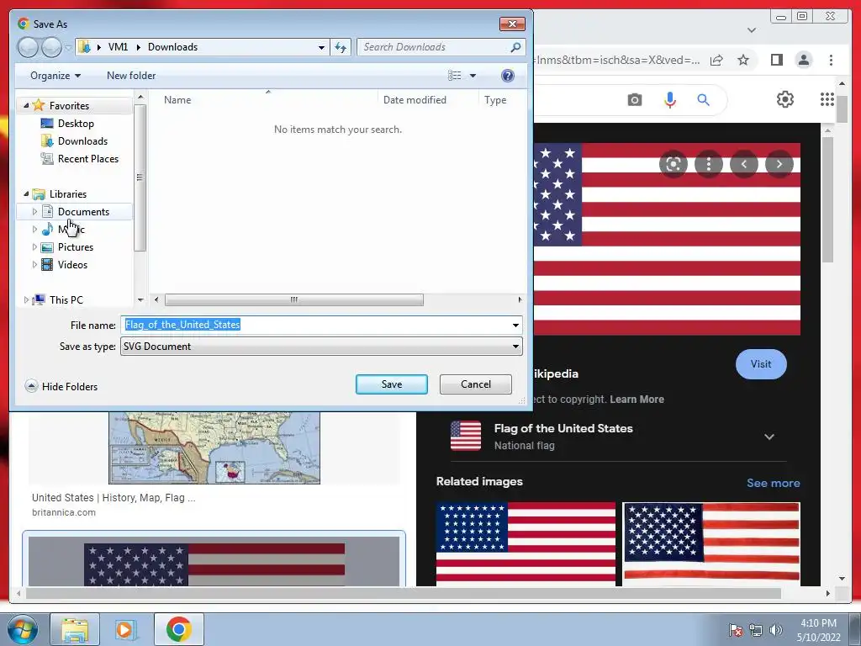861x646 pixels.
Task: Open the Google apps grid icon
Action: pyautogui.click(x=827, y=99)
